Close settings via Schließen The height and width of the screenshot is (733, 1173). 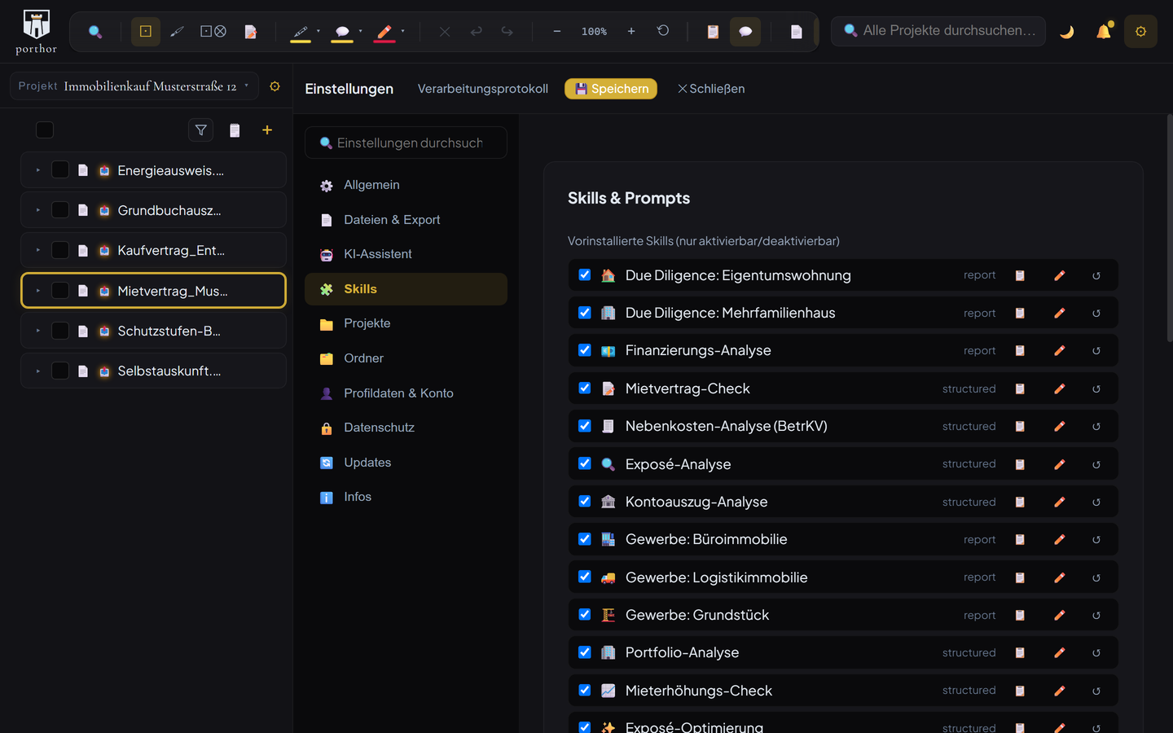(711, 89)
